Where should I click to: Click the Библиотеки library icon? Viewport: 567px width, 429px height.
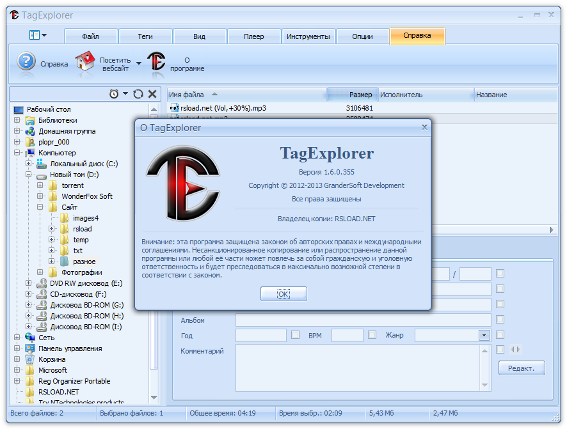point(30,120)
